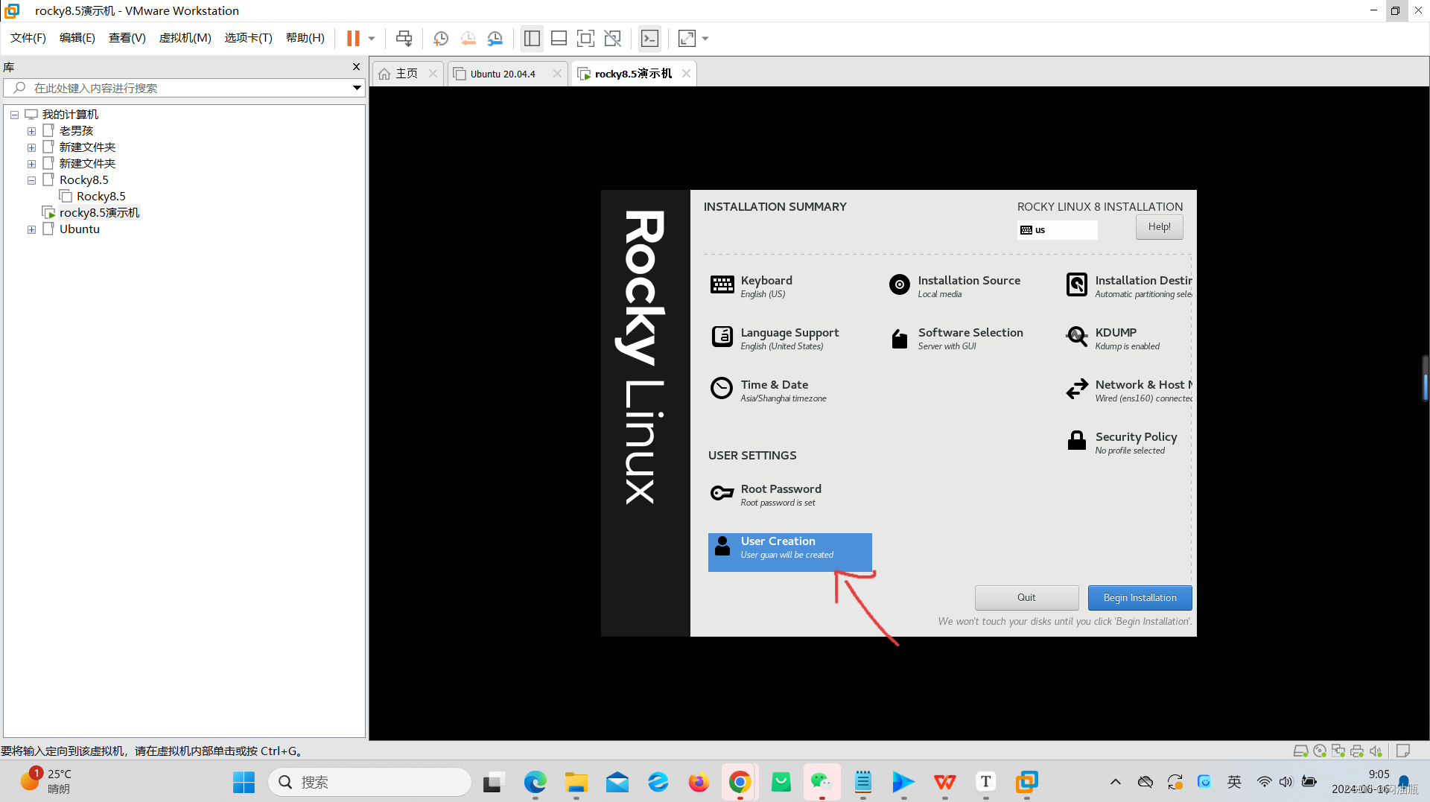Open Firefox from taskbar
The width and height of the screenshot is (1430, 802).
pyautogui.click(x=699, y=783)
